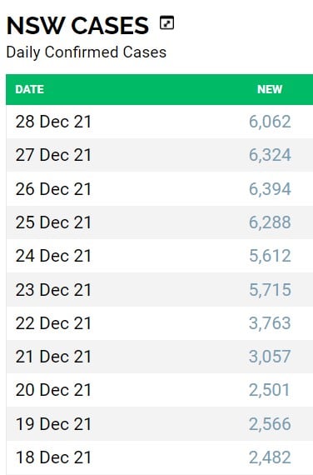Select the Daily Confirmed Cases subtitle
Screen dimensions: 313x475
point(87,52)
